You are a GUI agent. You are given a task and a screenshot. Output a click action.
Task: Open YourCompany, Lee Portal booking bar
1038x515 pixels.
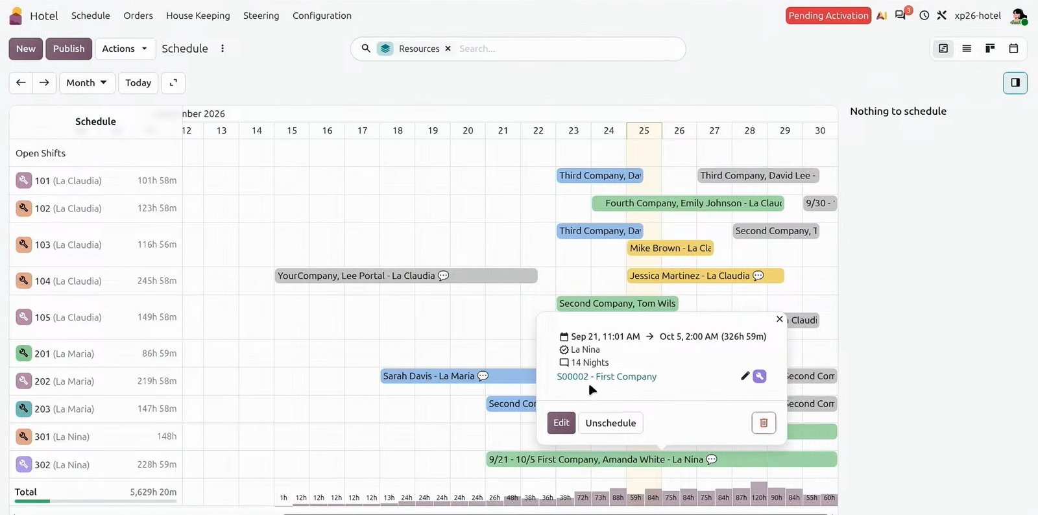tap(406, 276)
